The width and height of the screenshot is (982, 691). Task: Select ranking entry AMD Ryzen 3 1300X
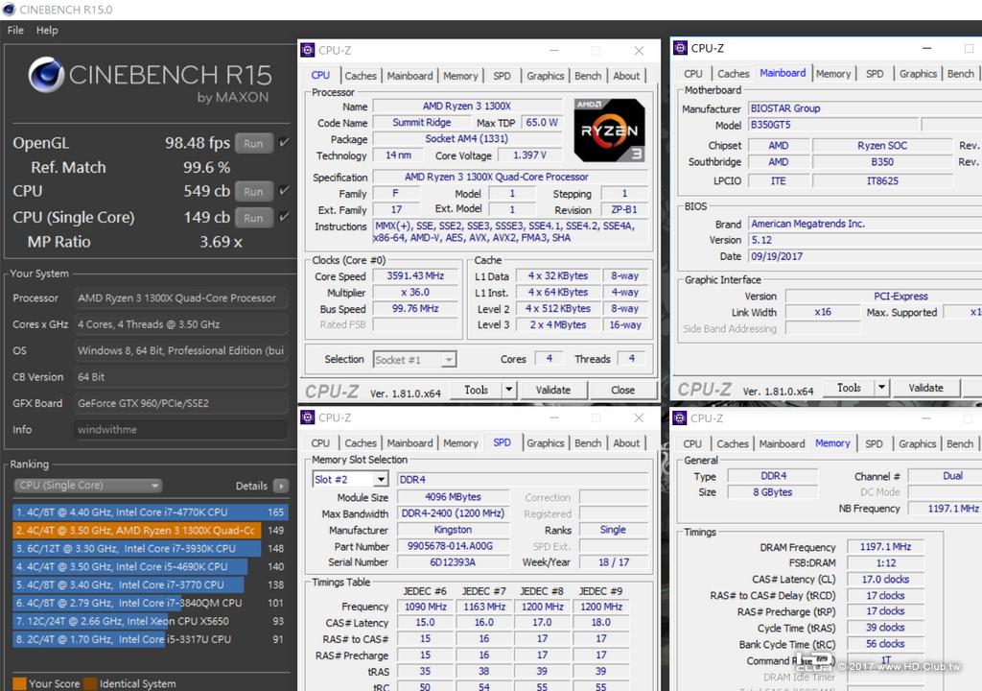[x=150, y=531]
